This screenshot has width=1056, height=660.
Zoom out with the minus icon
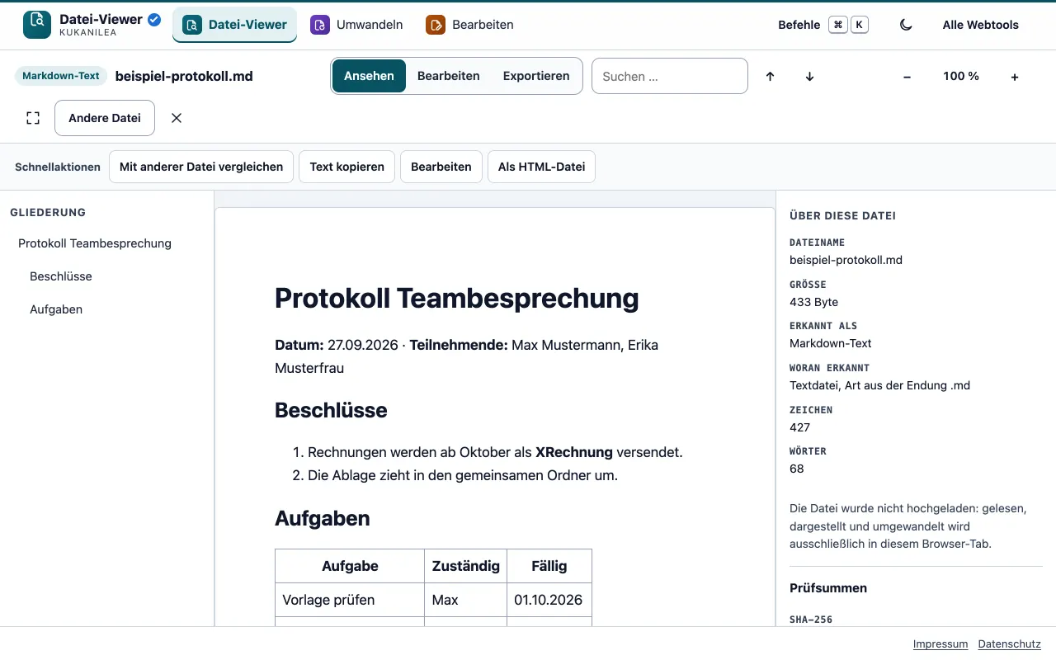pyautogui.click(x=907, y=77)
